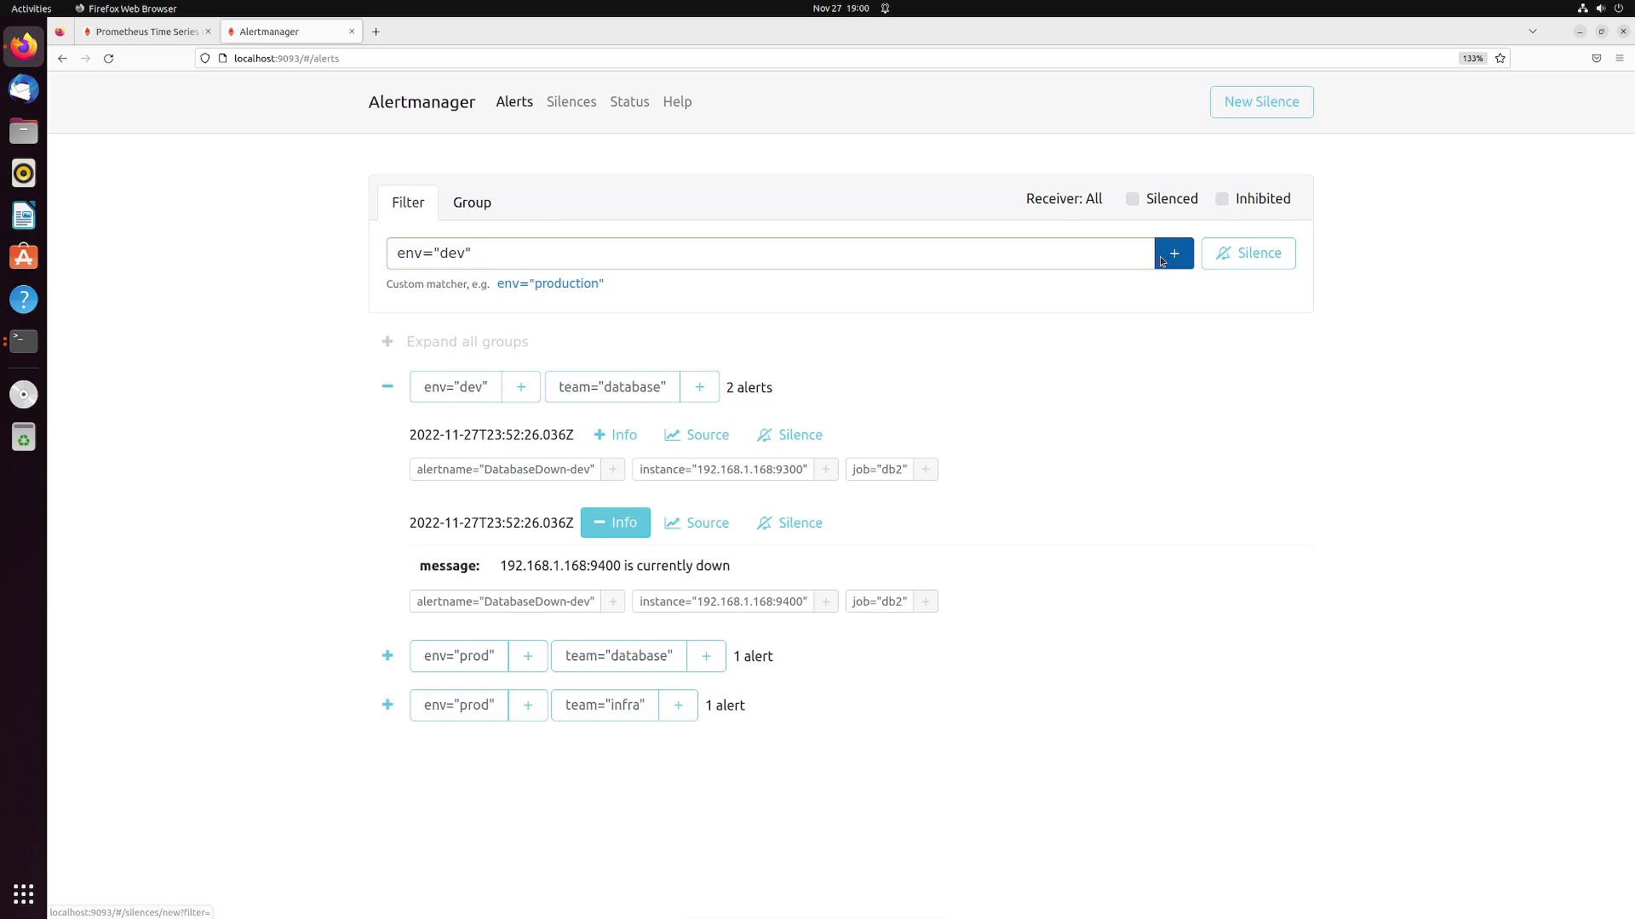Viewport: 1635px width, 919px height.
Task: Add instance 192.168.1.168:9300 label to filter
Action: (825, 470)
